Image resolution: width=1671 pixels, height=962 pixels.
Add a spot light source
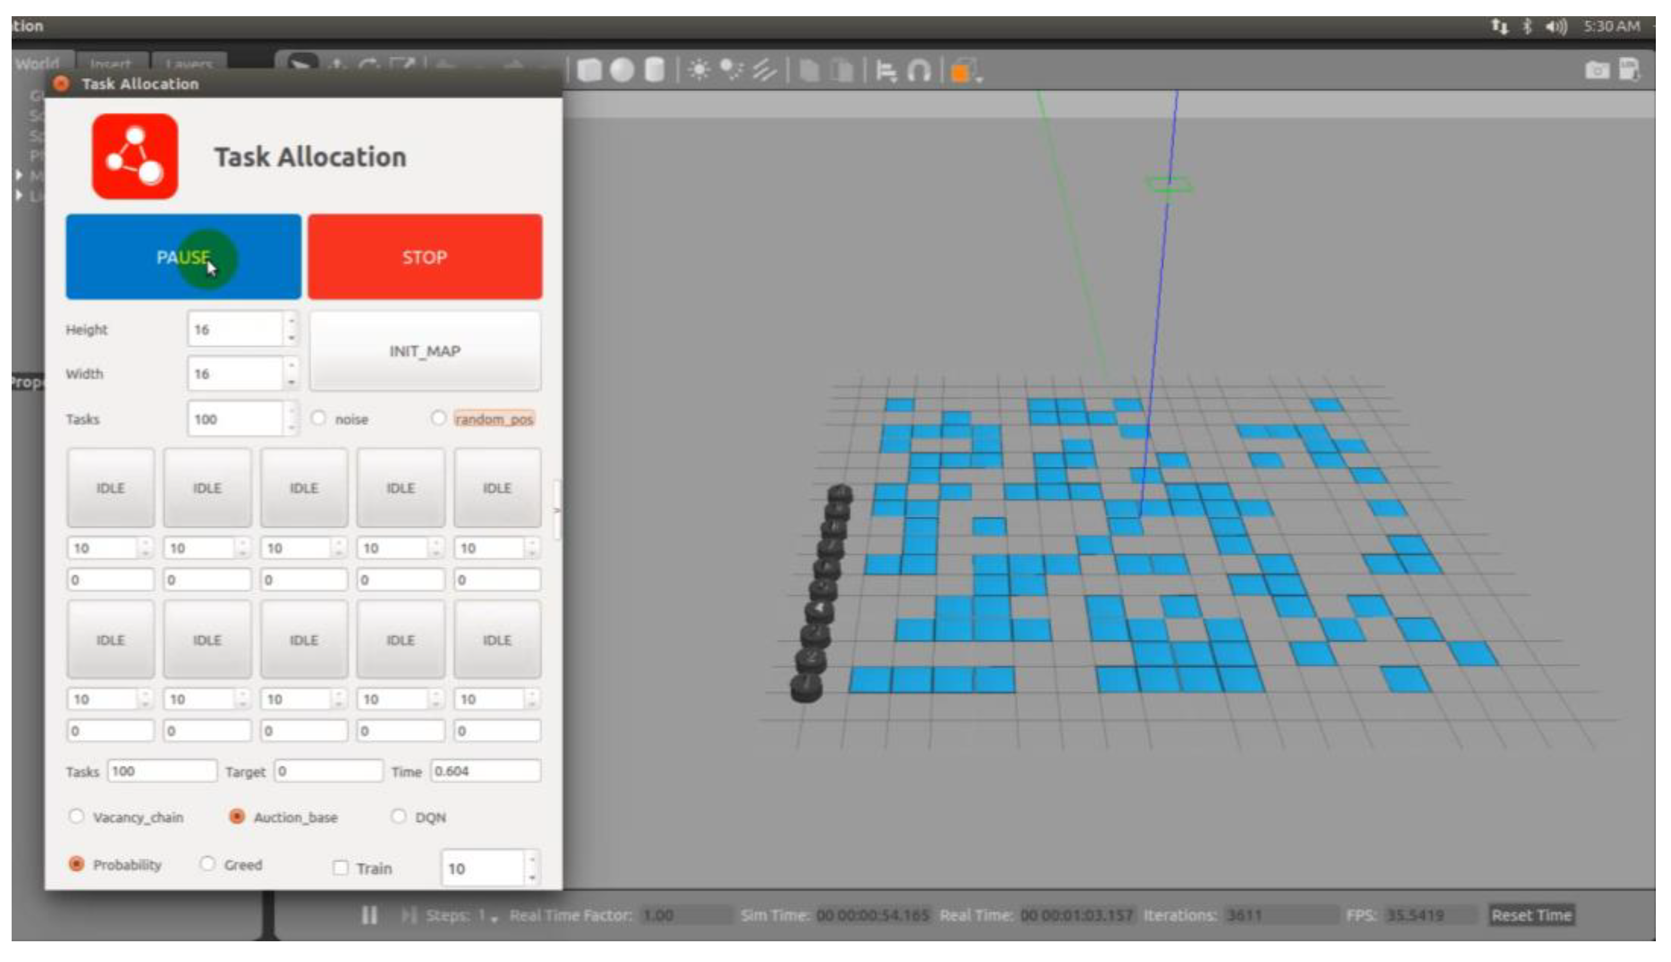(731, 70)
